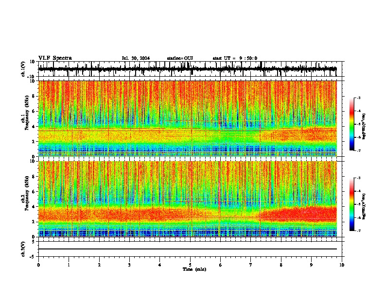
Task: Click time axis tick label "9"
Action: coord(311,265)
